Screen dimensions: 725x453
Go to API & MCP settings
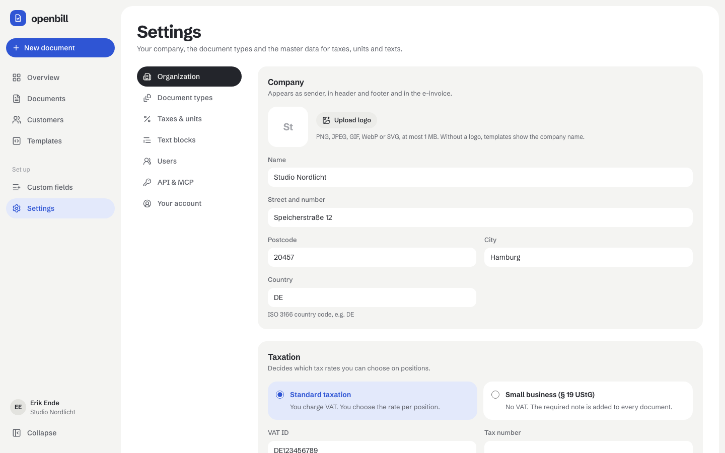tap(189, 182)
